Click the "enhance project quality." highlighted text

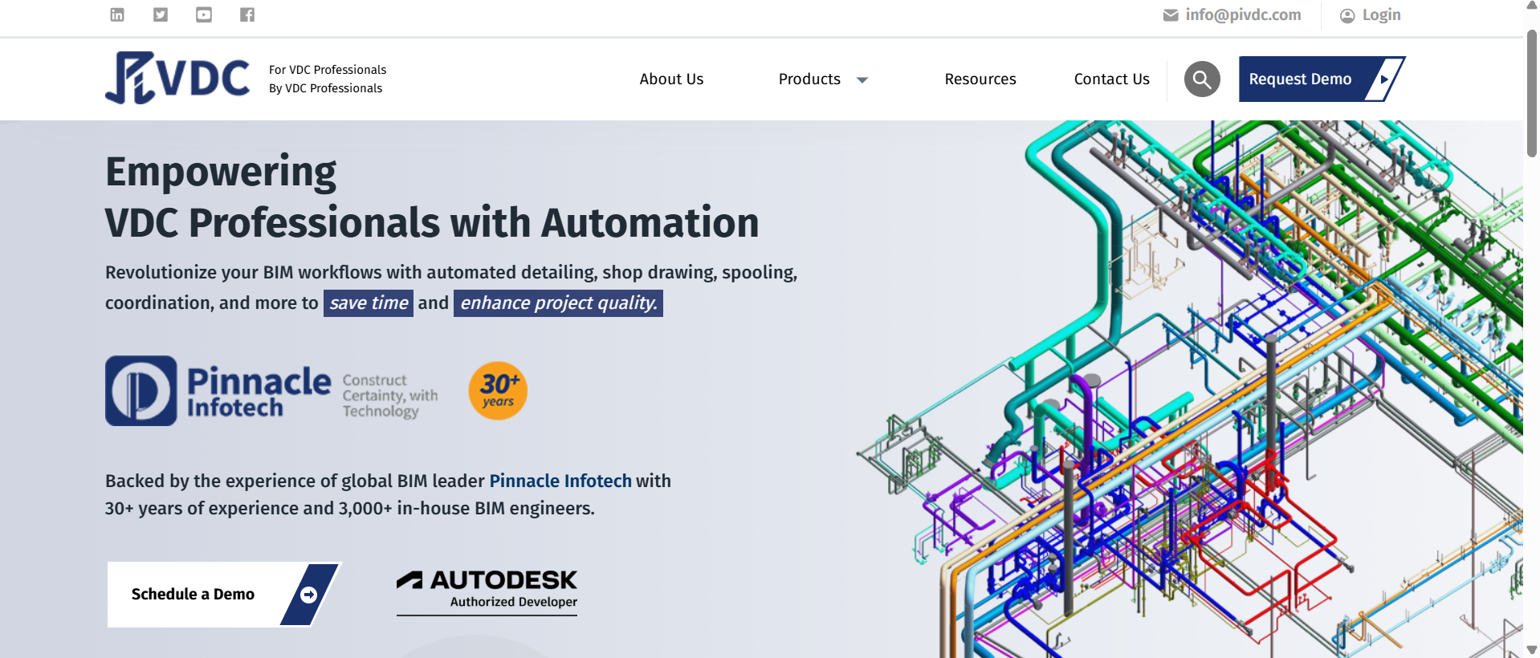click(x=558, y=303)
